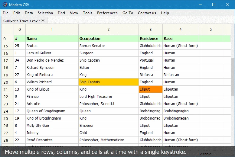Click the Emperor cell
Screen dimensions: 235x157
(x=109, y=126)
